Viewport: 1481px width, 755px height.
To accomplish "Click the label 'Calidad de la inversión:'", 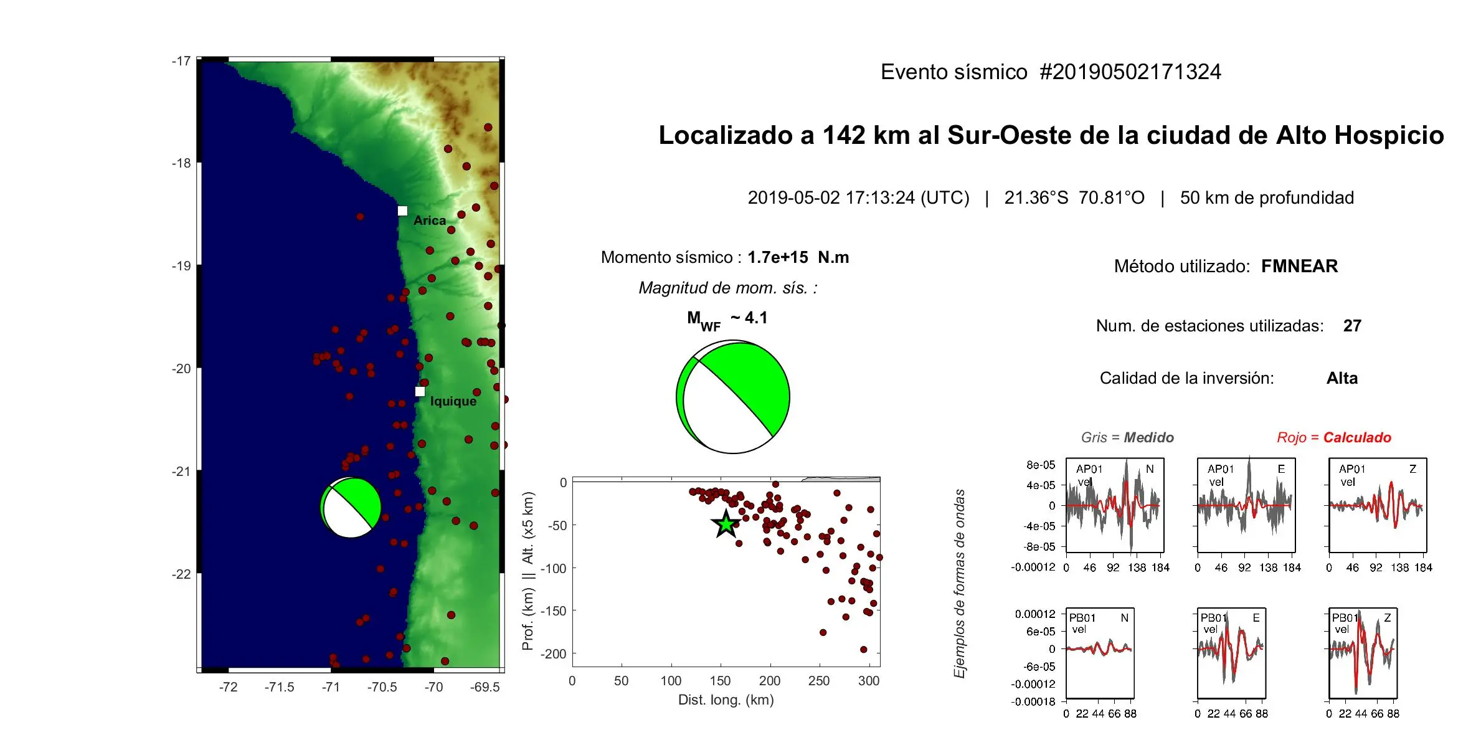I will (1186, 378).
